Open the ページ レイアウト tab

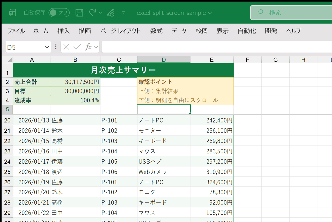click(x=121, y=31)
